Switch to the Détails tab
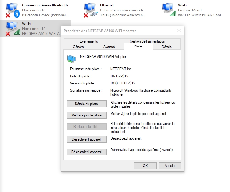The image size is (230, 192). tap(167, 47)
